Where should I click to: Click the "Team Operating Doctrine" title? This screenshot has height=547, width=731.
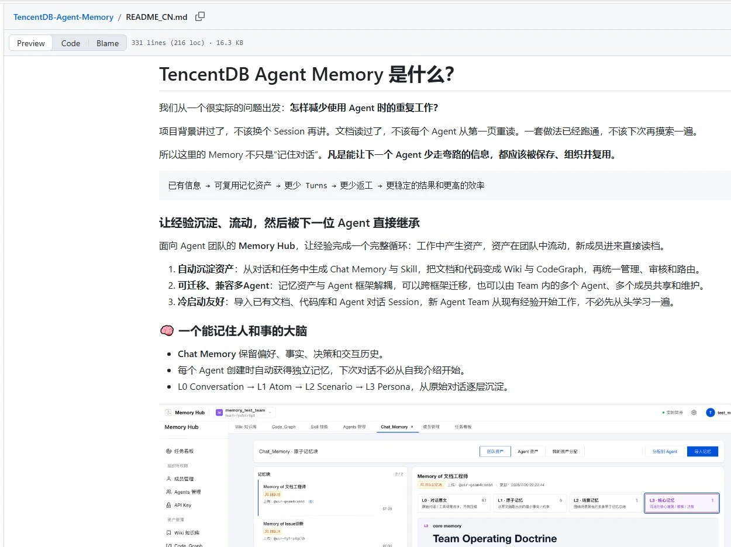click(495, 539)
